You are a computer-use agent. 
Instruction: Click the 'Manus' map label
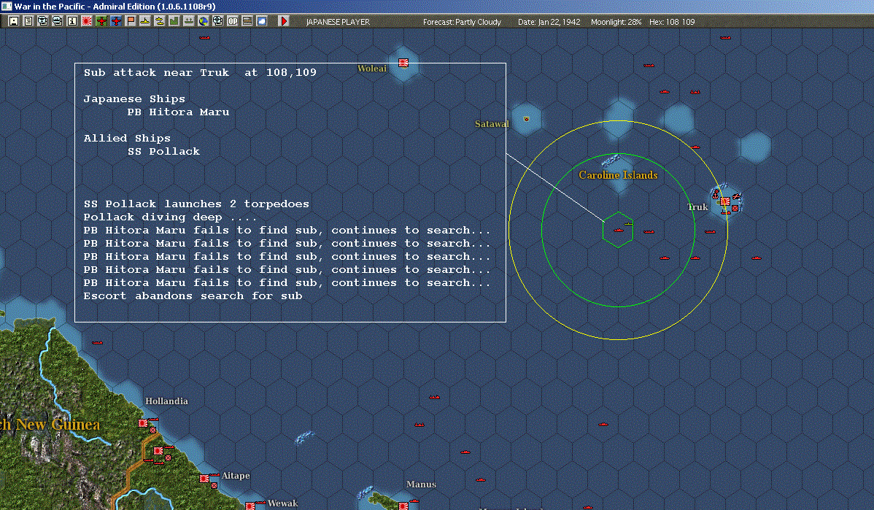click(421, 484)
